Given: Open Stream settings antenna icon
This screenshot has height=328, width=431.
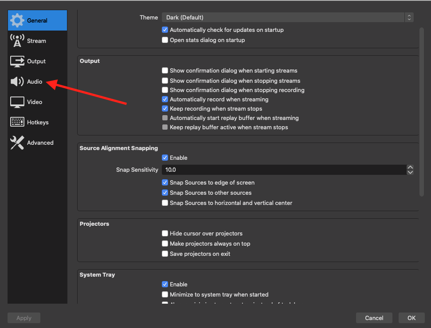Looking at the screenshot, I should (x=17, y=41).
